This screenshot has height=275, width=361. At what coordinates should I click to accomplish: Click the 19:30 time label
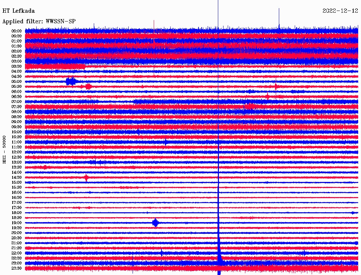click(x=17, y=228)
